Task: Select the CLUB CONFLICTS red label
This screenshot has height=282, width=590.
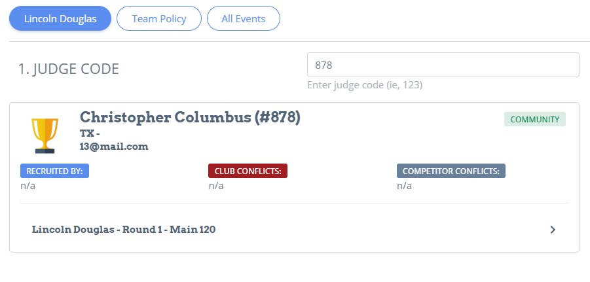Action: [x=248, y=171]
